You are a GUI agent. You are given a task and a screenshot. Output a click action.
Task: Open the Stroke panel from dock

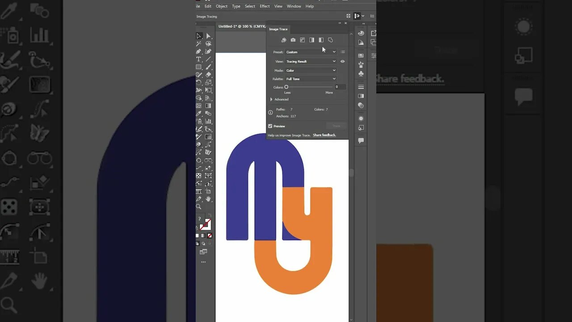[x=361, y=87]
